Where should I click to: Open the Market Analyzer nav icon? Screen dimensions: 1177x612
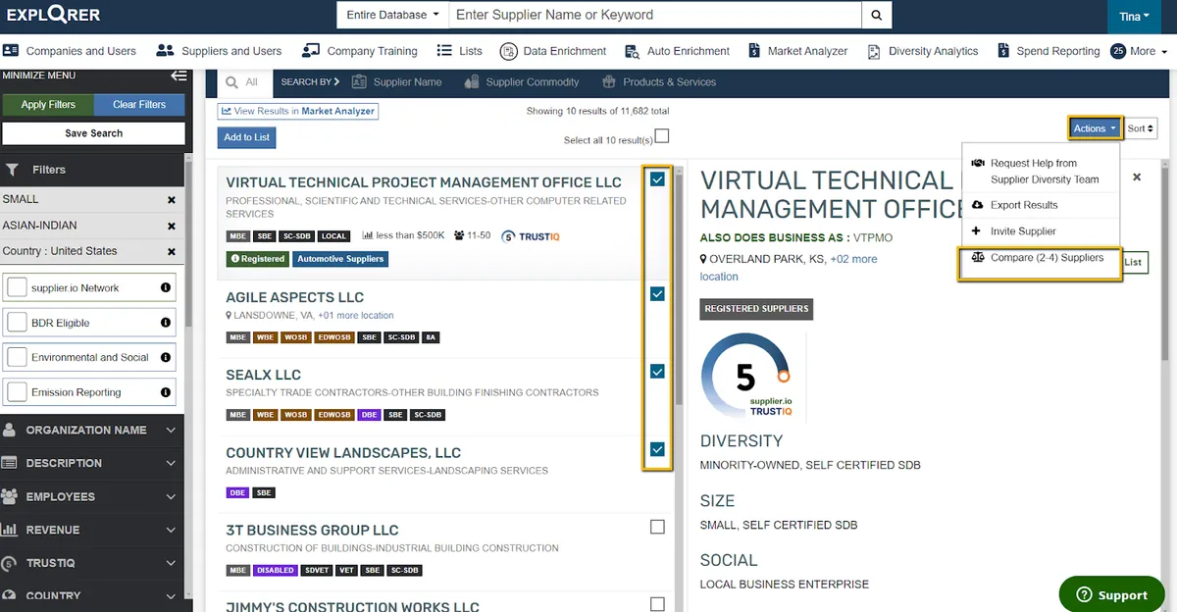754,51
